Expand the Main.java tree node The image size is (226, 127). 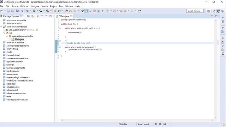pos(10,39)
